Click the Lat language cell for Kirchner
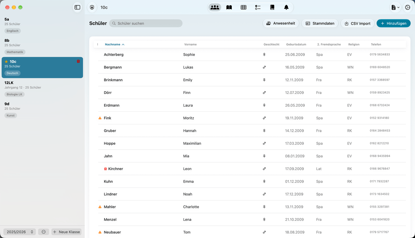The width and height of the screenshot is (415, 238). (319, 169)
